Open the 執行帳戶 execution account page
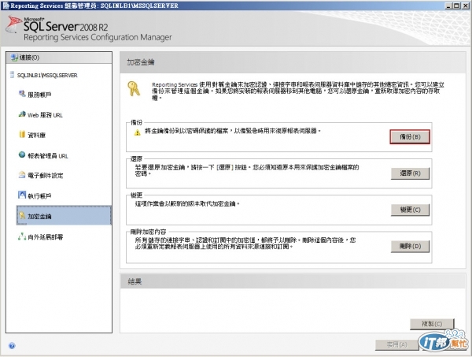Screen dimensions: 472x357 (x=39, y=196)
